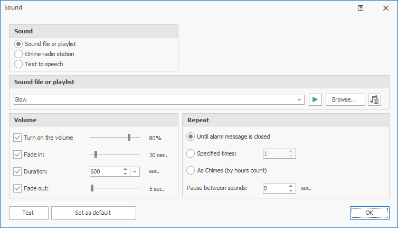Click the help question mark icon
398x228 pixels.
(x=361, y=8)
